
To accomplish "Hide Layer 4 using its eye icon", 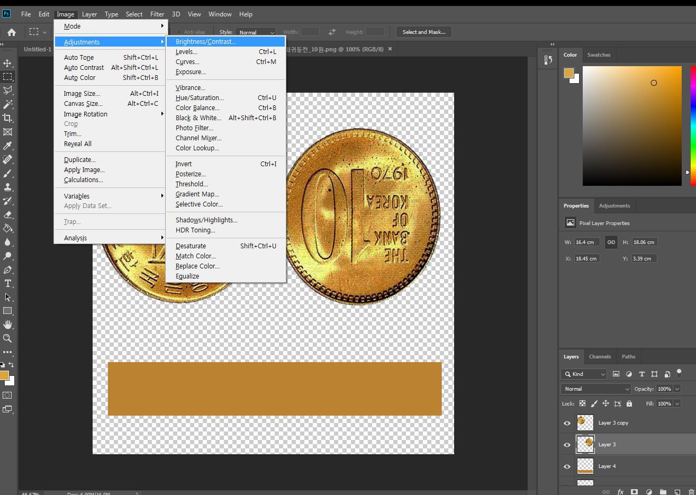I will click(567, 466).
